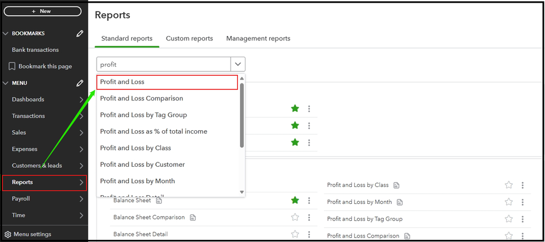The width and height of the screenshot is (545, 242).
Task: Click the Menu settings gear icon
Action: point(8,234)
